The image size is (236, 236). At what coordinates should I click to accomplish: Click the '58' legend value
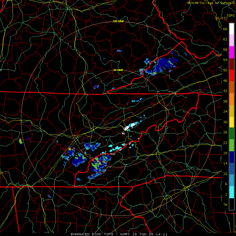coord(225,50)
